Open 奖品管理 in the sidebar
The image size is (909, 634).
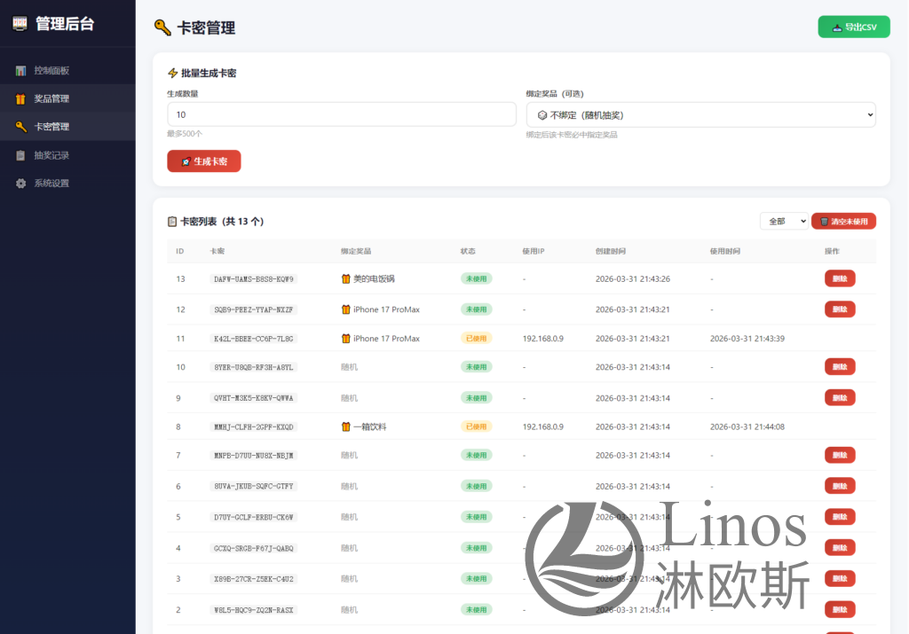67,98
